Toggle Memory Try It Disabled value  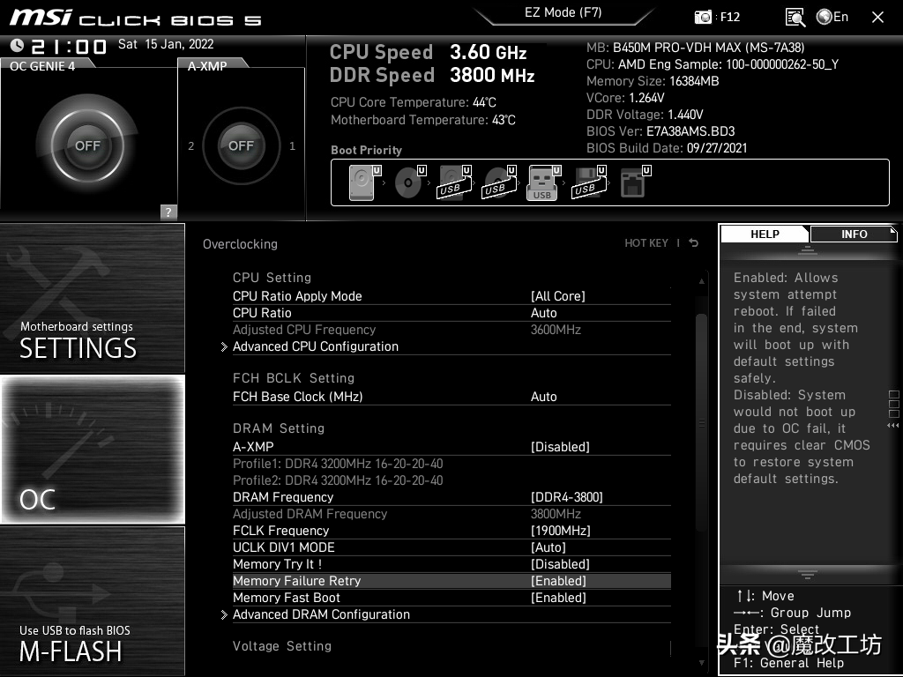pos(560,564)
